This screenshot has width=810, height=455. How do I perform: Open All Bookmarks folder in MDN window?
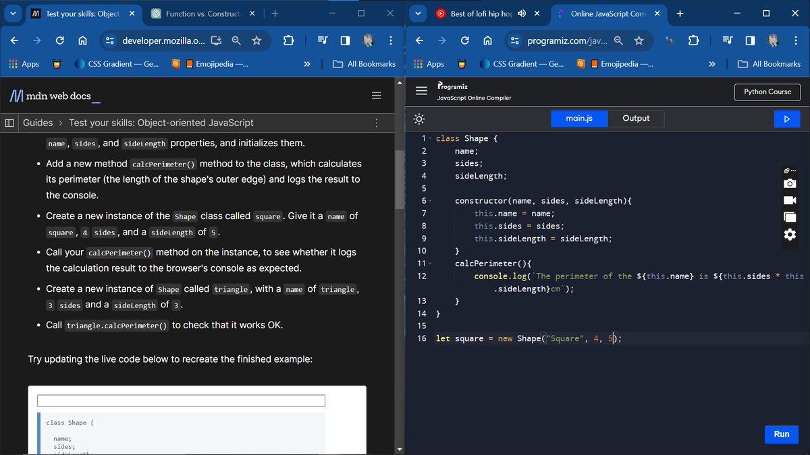(x=364, y=64)
